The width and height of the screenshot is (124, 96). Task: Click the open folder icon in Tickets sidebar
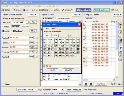(x=121, y=37)
